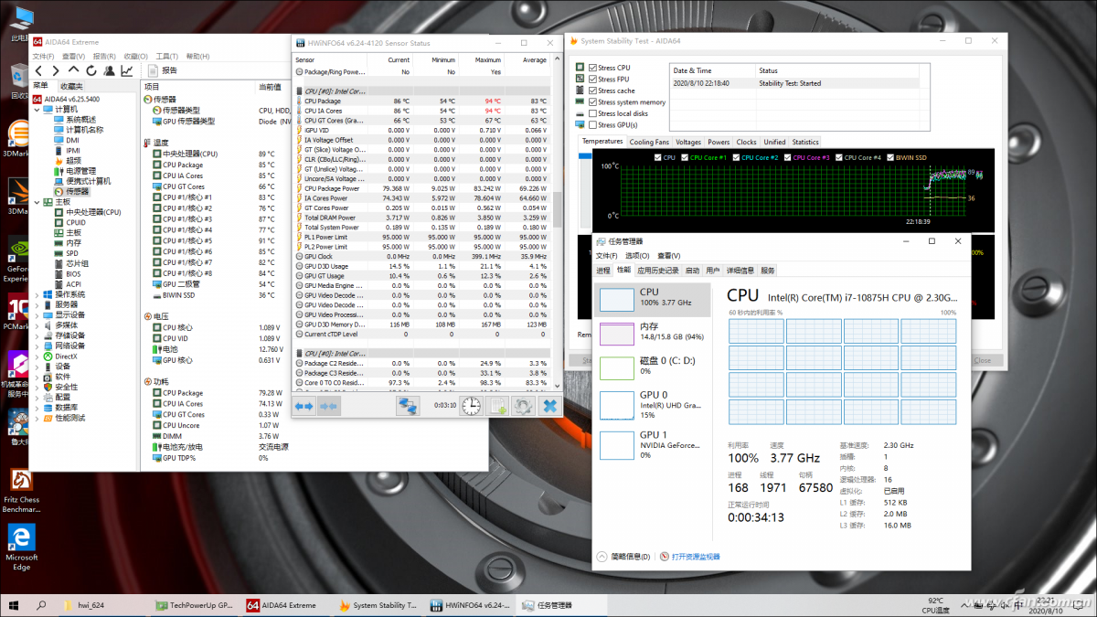This screenshot has height=617, width=1097.
Task: Click HWiNFO sensor list vertical scrollbar
Action: click(557, 210)
